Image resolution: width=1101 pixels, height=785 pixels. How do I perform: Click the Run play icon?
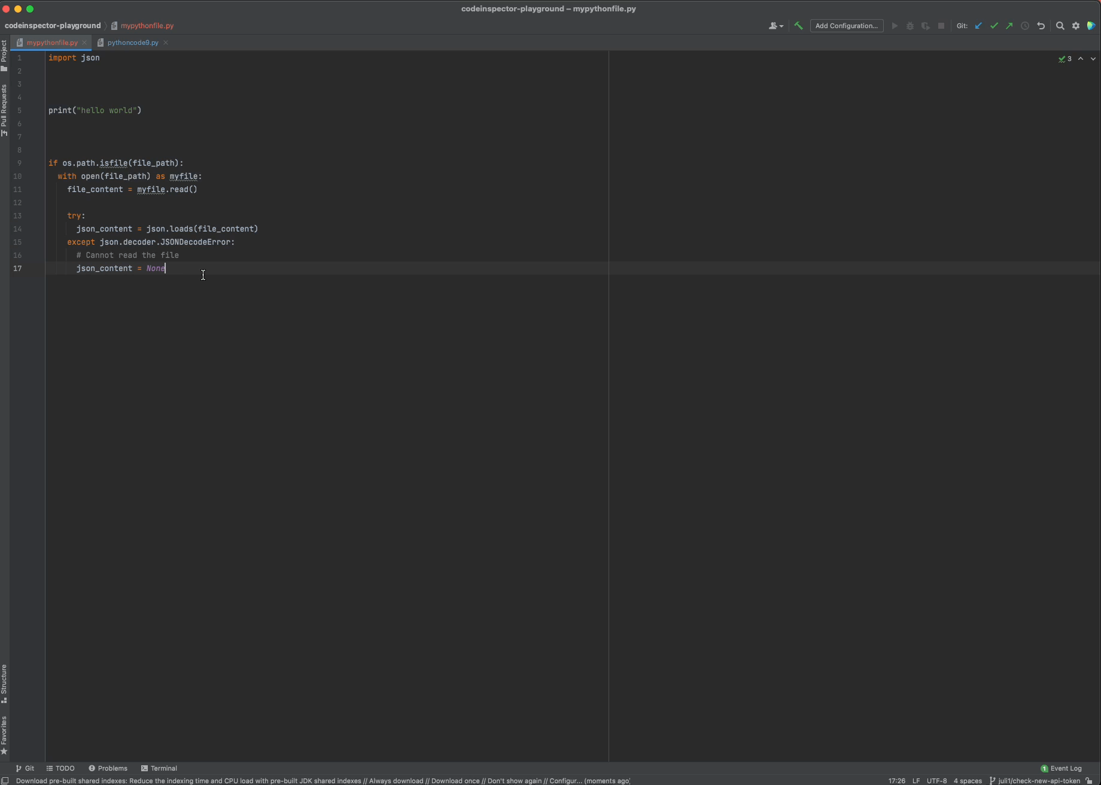click(x=895, y=26)
